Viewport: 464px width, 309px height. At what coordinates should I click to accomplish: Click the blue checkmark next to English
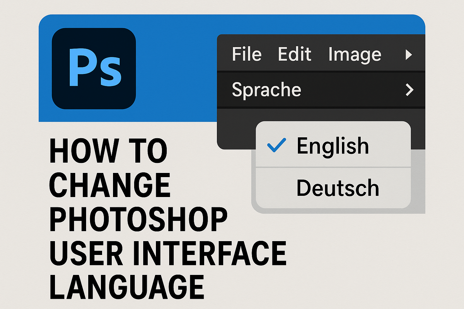[277, 146]
